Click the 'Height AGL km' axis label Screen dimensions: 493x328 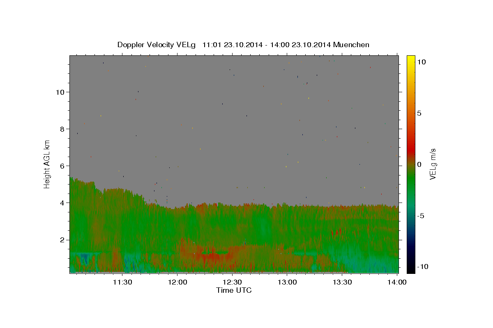47,164
